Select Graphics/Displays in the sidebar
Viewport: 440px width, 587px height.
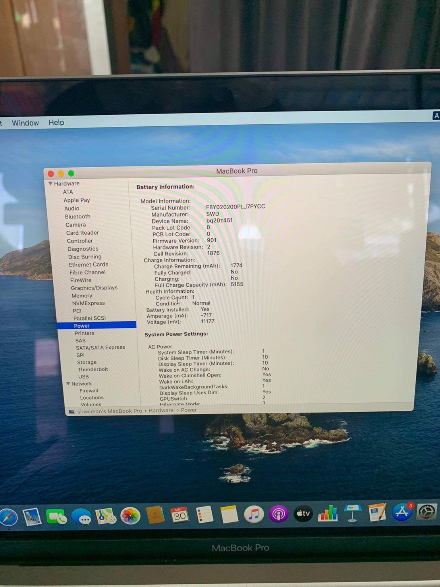(x=94, y=288)
